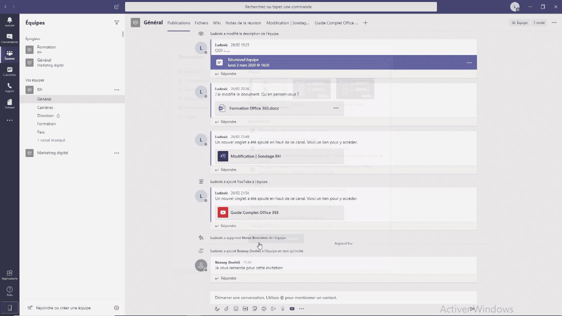This screenshot has width=562, height=316.
Task: Open the Stream/YouTube icon in compose toolbar
Action: (x=292, y=308)
